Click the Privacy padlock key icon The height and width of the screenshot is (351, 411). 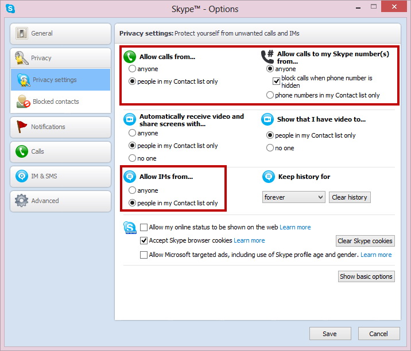(21, 57)
